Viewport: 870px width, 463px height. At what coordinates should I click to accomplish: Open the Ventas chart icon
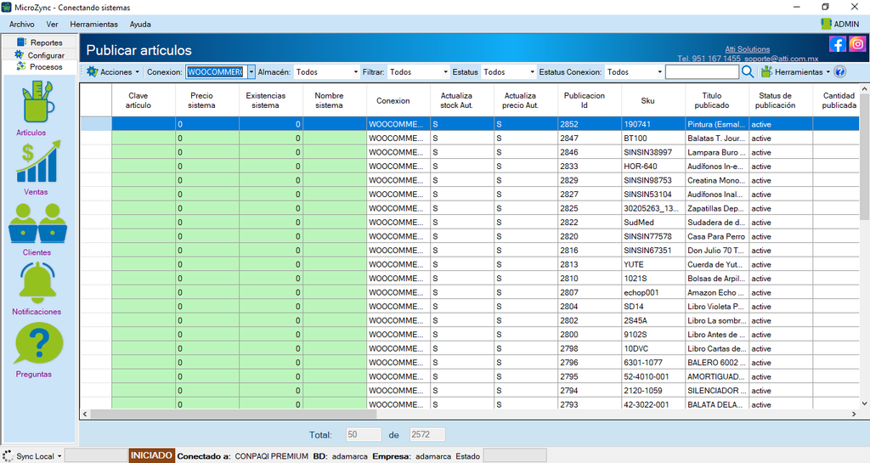point(37,162)
